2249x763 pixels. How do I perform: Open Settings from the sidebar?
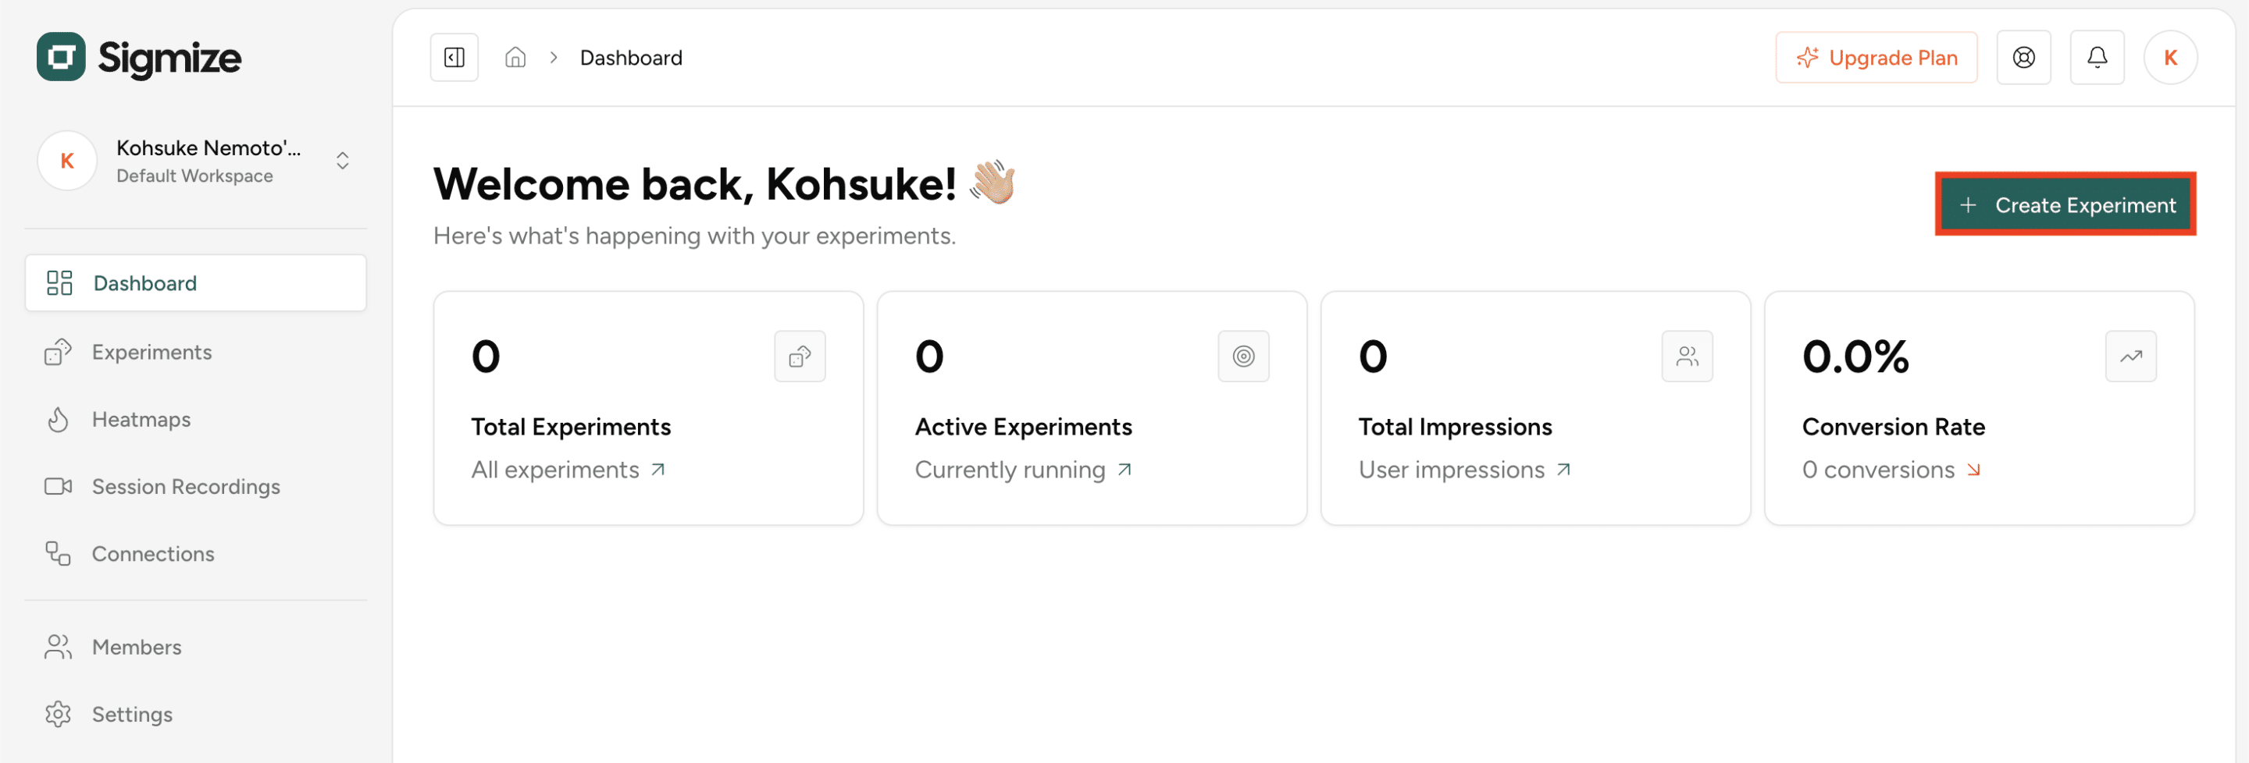[x=132, y=714]
